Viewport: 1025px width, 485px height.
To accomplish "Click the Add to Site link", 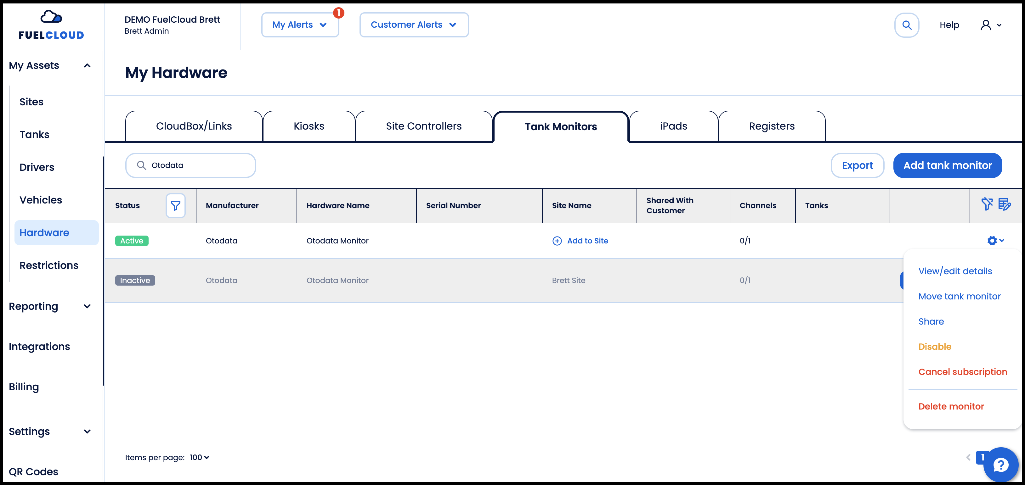I will coord(580,241).
